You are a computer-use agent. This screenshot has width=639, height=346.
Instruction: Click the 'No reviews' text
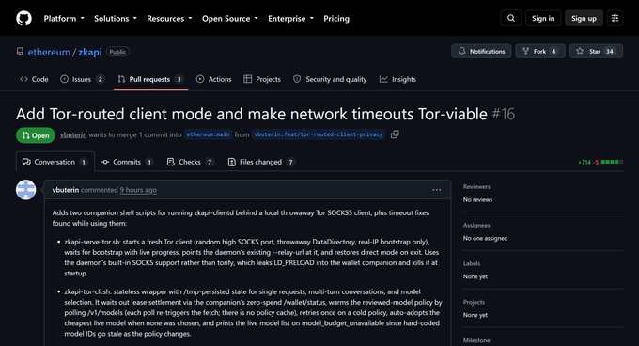tap(477, 199)
